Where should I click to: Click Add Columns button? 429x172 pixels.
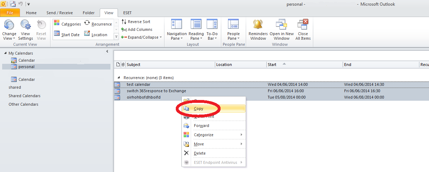(x=137, y=29)
